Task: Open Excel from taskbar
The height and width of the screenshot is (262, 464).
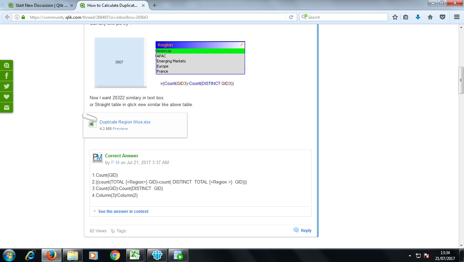Action: coord(135,255)
